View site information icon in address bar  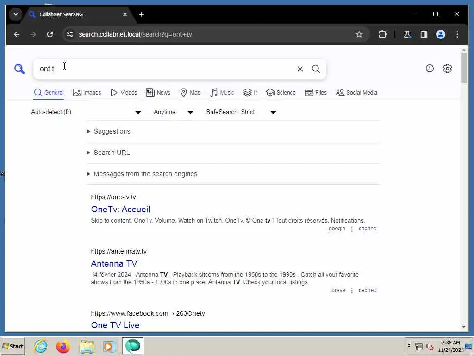[70, 34]
